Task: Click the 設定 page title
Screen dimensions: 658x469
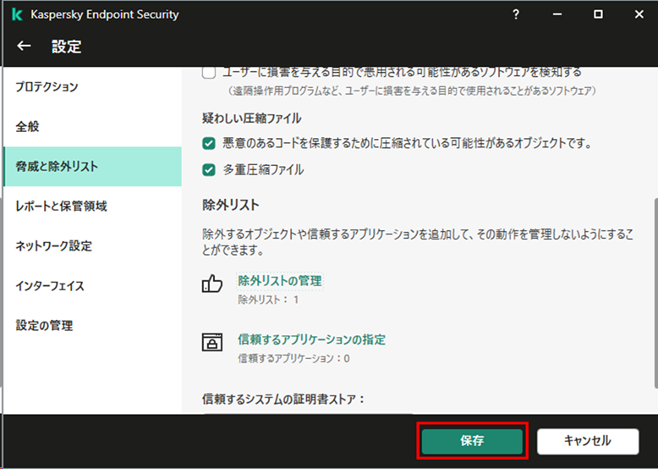Action: 66,47
